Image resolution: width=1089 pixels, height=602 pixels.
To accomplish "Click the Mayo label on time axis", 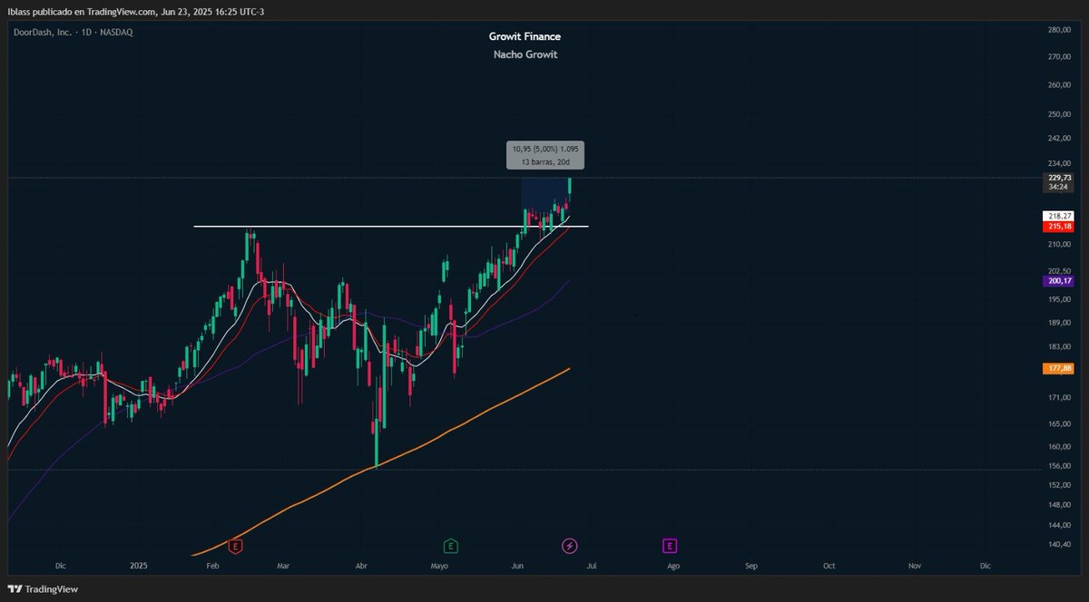I will [439, 566].
